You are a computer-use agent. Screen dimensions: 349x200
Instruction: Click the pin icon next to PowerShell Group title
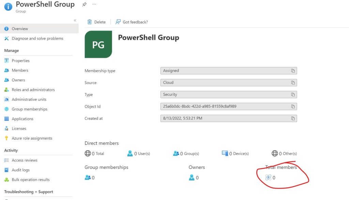pyautogui.click(x=84, y=4)
